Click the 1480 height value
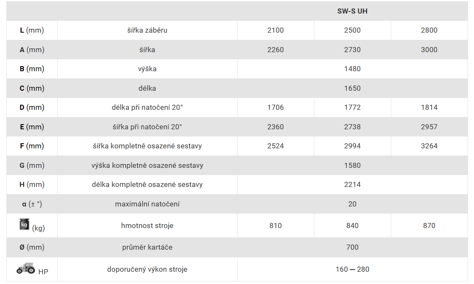474x284 pixels. [x=352, y=69]
